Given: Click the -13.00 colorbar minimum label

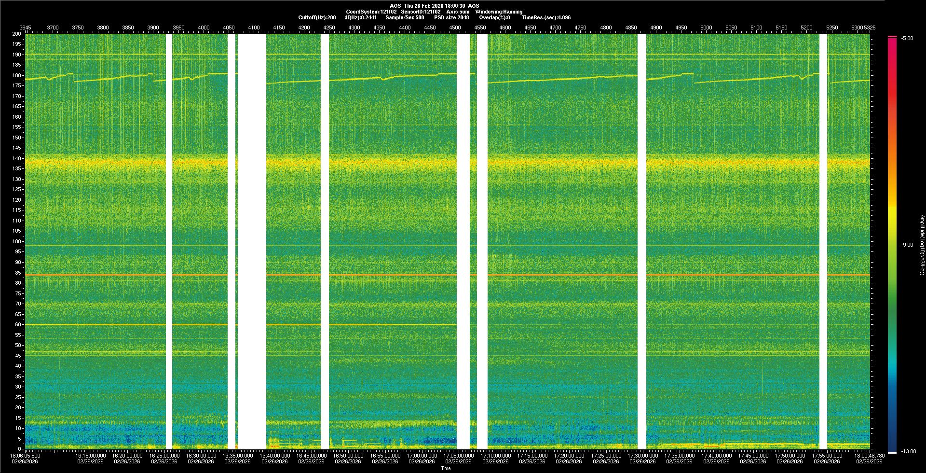Looking at the screenshot, I should [909, 451].
